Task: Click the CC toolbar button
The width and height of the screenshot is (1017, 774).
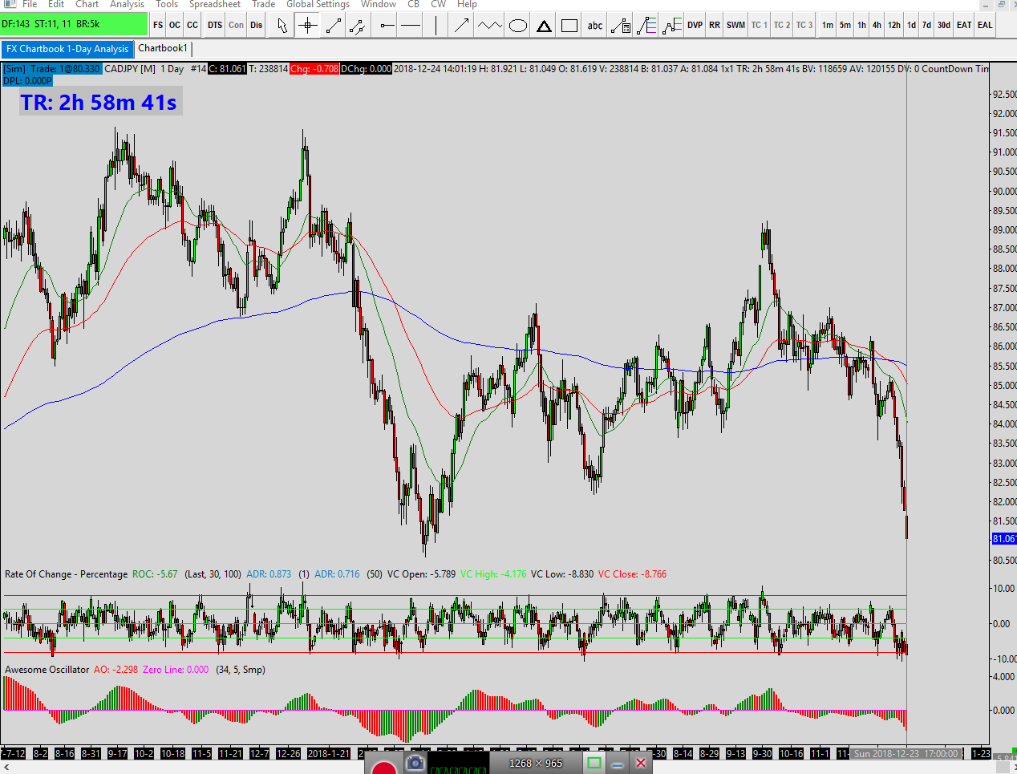Action: 192,26
